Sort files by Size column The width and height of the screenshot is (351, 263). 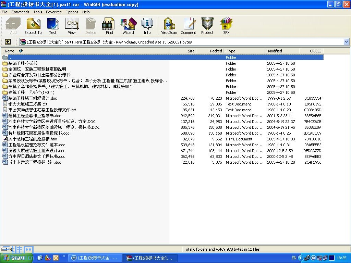click(182, 51)
